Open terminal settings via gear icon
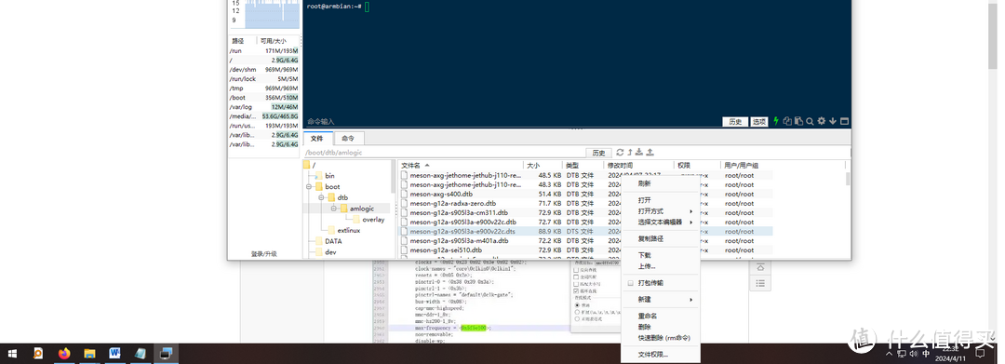The height and width of the screenshot is (364, 1005). click(x=821, y=120)
